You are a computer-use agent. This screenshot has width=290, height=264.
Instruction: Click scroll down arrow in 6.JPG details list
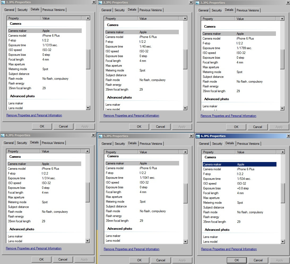pyautogui.click(x=283, y=242)
